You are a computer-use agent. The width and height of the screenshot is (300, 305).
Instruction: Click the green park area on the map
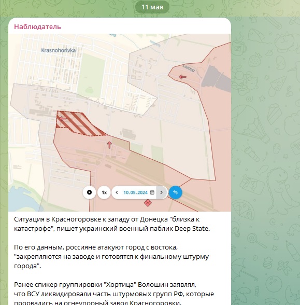point(91,76)
